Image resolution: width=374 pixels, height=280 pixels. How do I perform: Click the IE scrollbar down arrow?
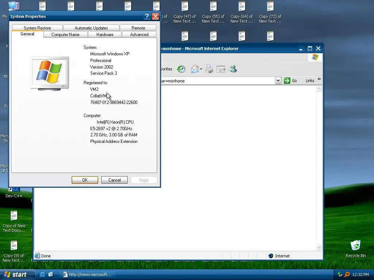(319, 248)
